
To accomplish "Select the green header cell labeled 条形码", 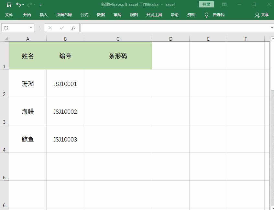I will [x=118, y=56].
